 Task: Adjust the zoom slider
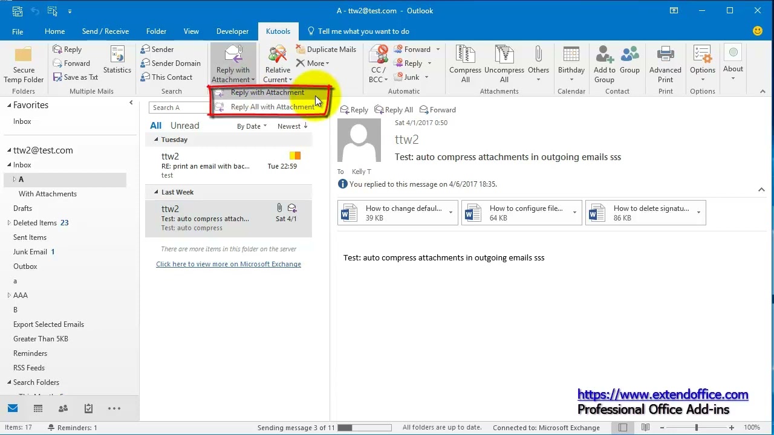click(x=696, y=428)
